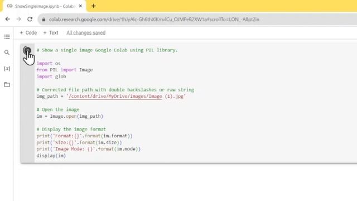Go back with browser back arrow
This screenshot has height=201, width=357.
point(7,20)
